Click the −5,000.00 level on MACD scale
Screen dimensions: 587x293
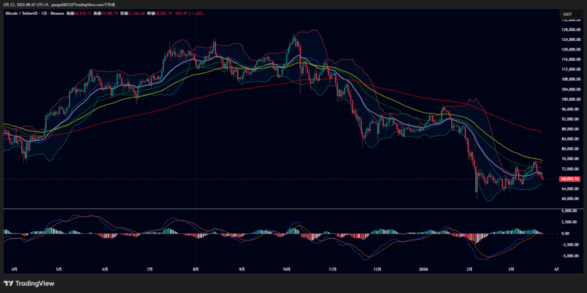[x=571, y=256]
